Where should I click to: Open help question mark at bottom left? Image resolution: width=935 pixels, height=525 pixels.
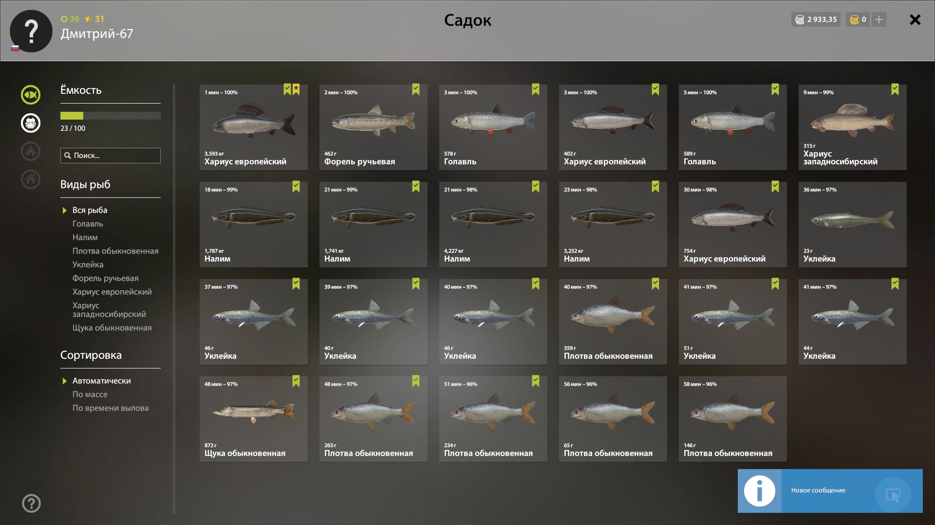pyautogui.click(x=31, y=504)
